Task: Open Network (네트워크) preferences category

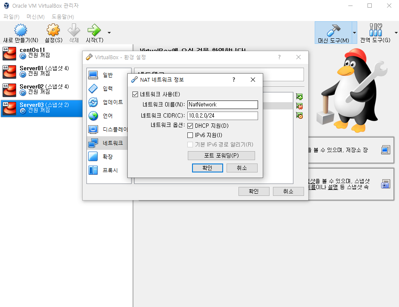Action: [x=107, y=143]
